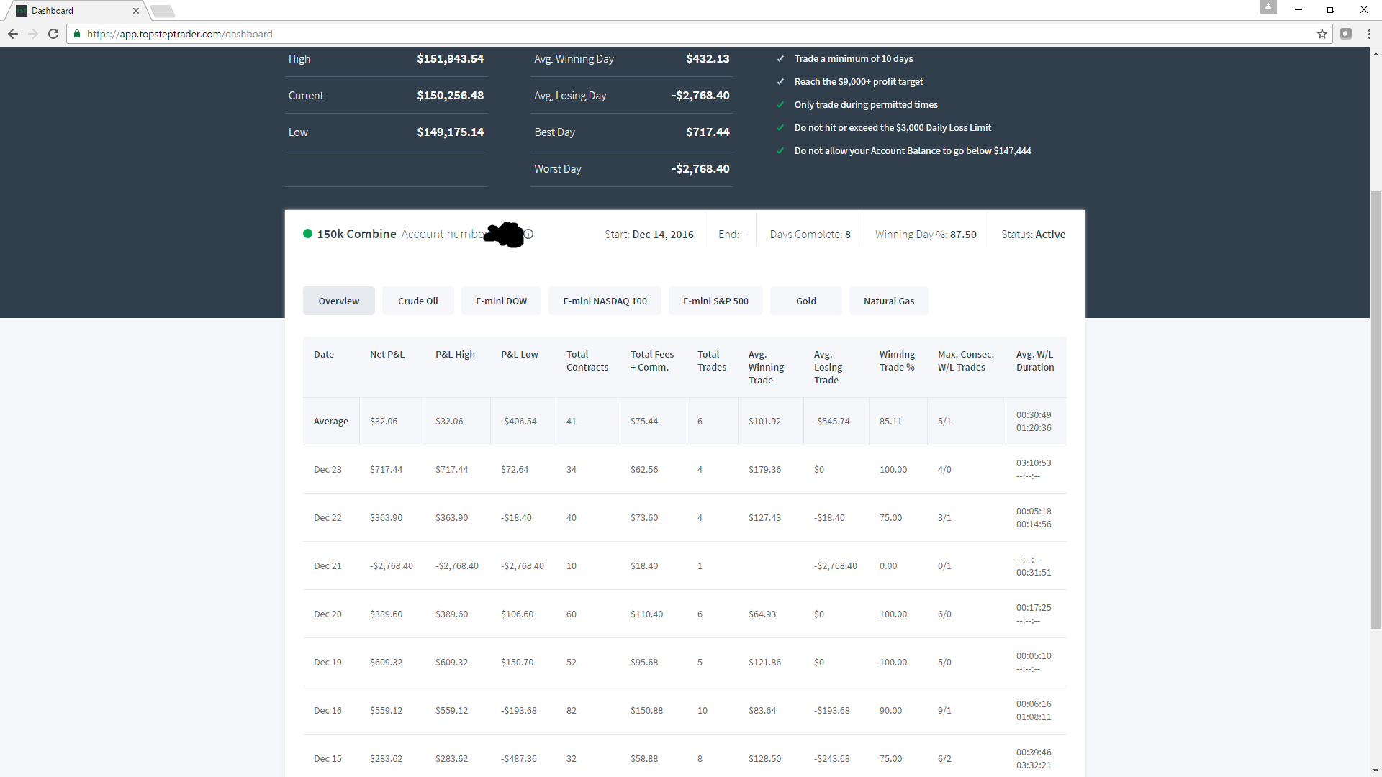Click the Dec 20 date cell
This screenshot has width=1382, height=777.
(x=328, y=614)
